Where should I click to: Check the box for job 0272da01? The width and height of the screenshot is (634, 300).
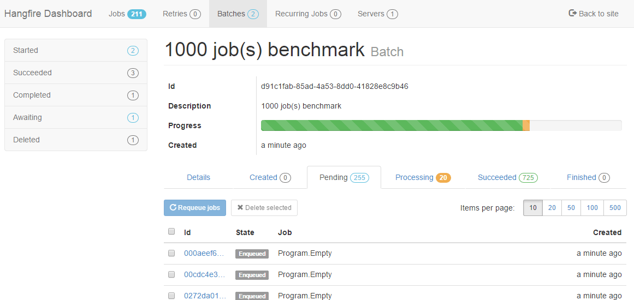click(x=171, y=296)
